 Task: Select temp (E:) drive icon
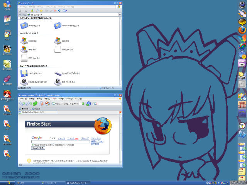(24, 49)
